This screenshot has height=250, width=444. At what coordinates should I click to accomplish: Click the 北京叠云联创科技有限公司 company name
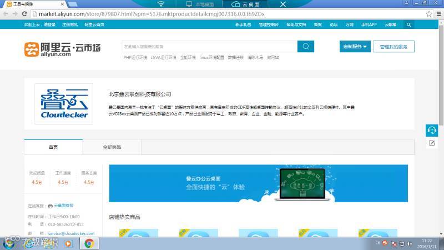point(140,94)
